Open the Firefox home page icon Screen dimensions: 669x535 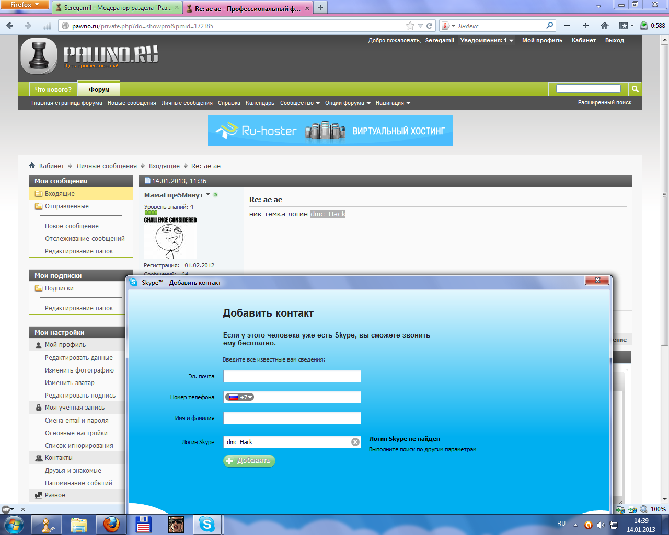(x=605, y=26)
